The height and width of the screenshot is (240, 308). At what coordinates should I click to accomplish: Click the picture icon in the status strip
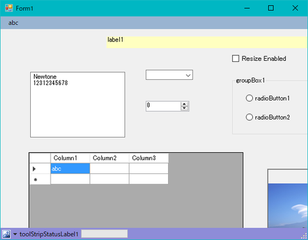click(6, 234)
